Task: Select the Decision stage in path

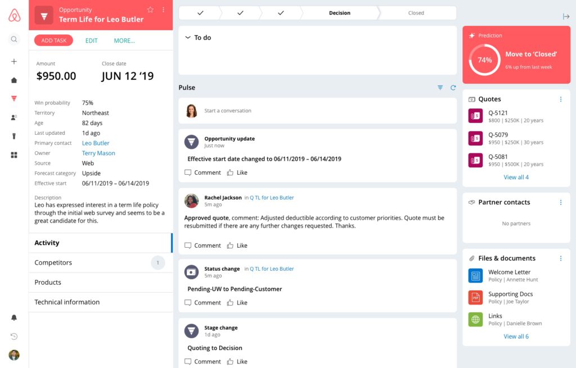Action: pos(339,13)
